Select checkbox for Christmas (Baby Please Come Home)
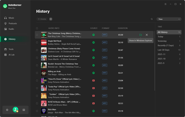The height and width of the screenshot is (117, 185). [37, 50]
